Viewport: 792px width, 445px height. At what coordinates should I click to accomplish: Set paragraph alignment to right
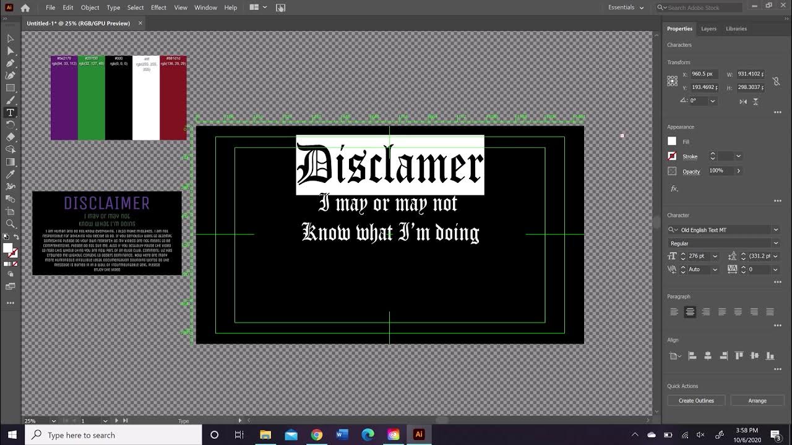pos(706,312)
